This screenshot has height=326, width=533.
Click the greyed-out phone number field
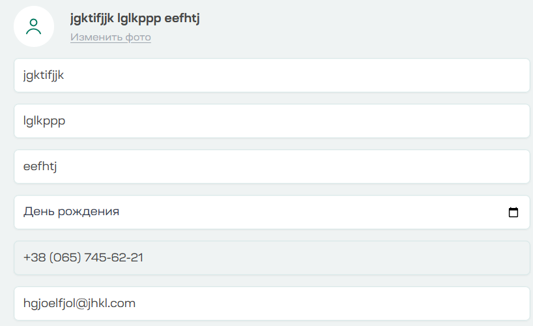271,258
